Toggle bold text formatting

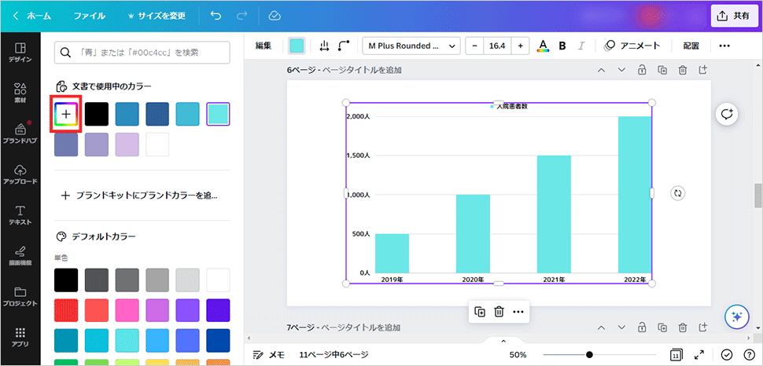point(562,46)
